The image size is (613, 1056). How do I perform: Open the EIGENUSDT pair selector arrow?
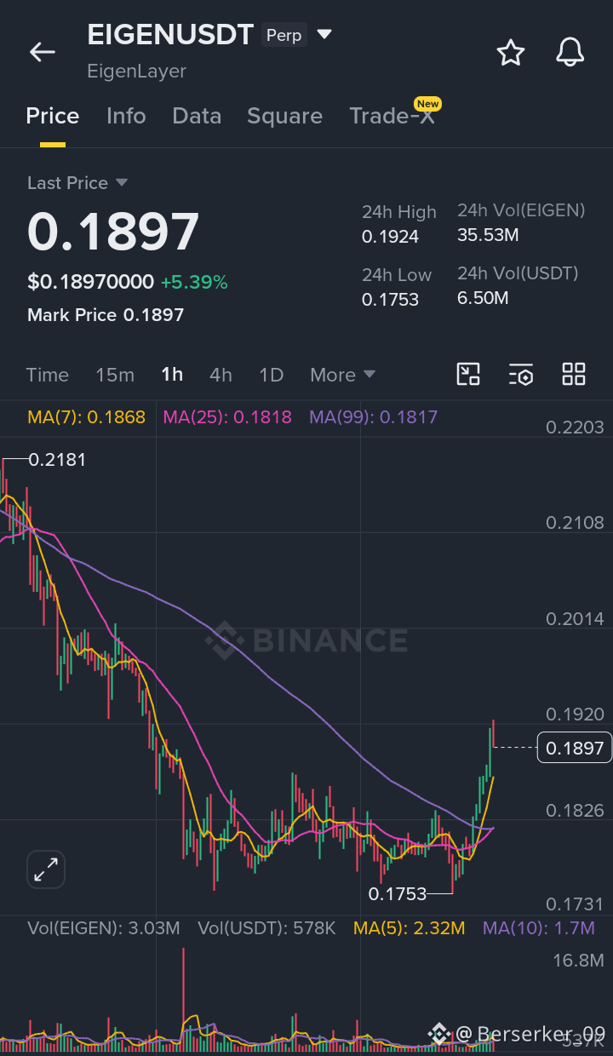324,35
